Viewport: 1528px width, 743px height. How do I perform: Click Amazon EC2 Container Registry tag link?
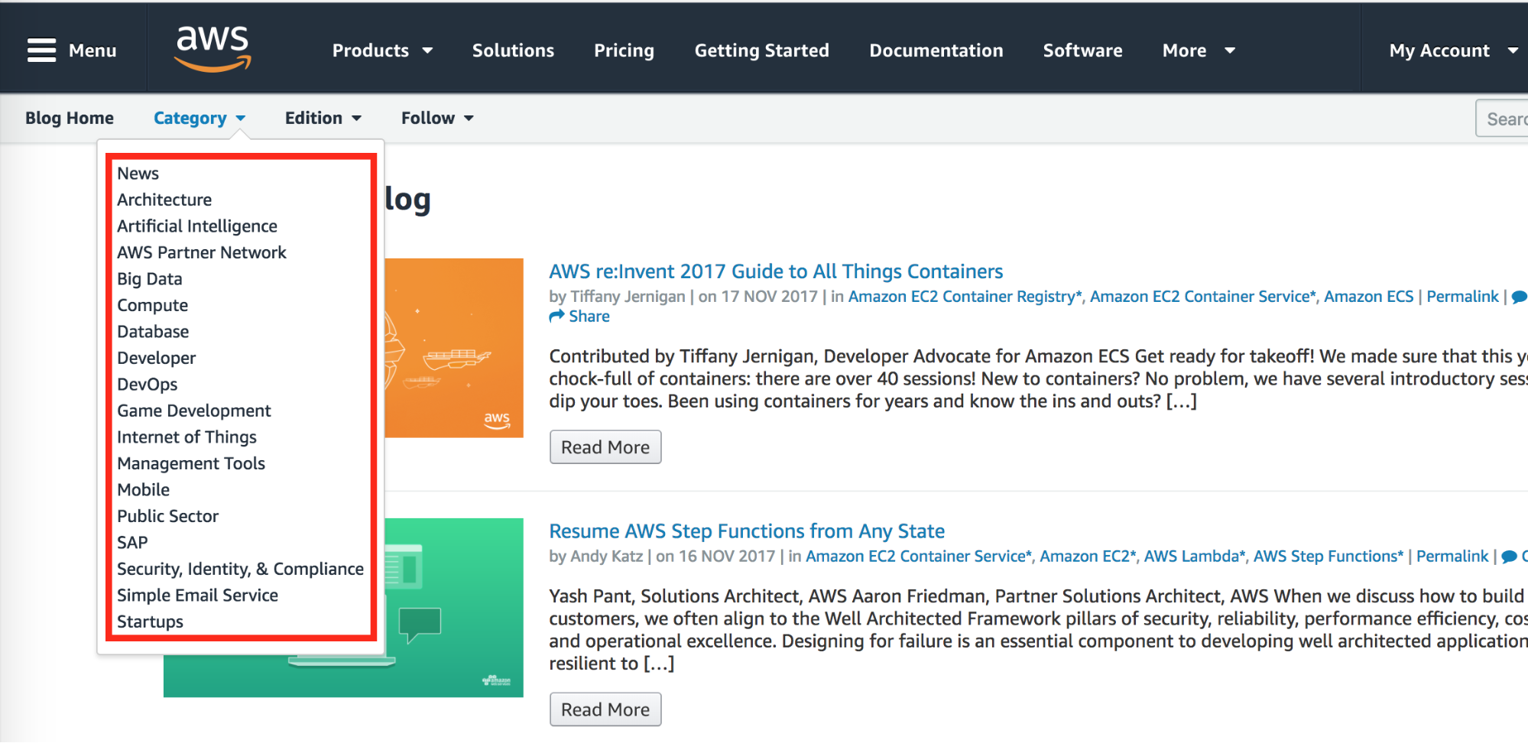tap(965, 297)
